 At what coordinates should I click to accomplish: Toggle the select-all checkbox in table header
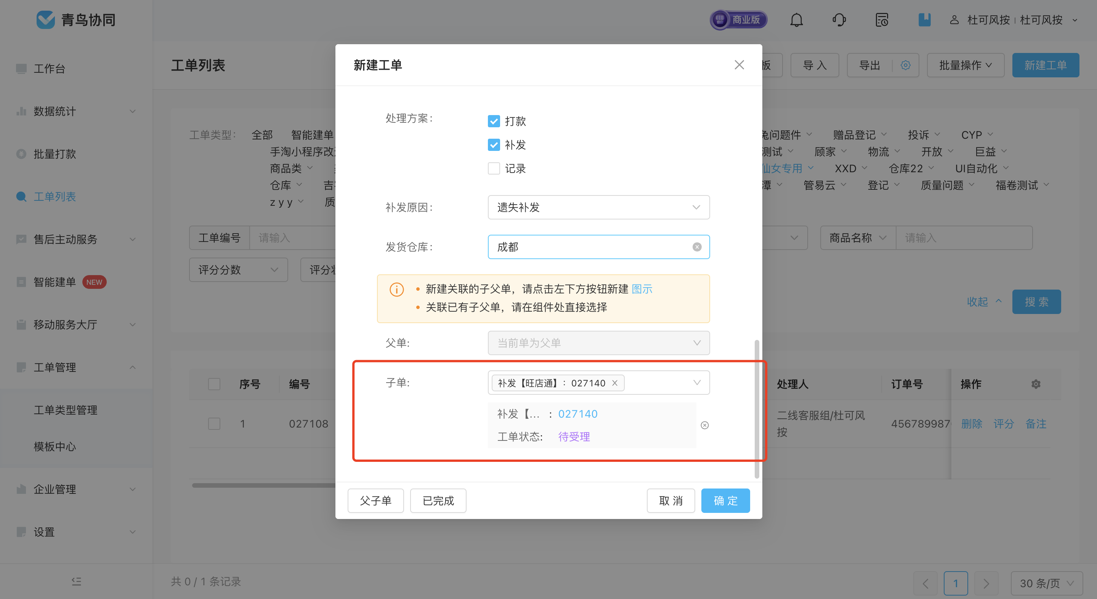pyautogui.click(x=214, y=384)
